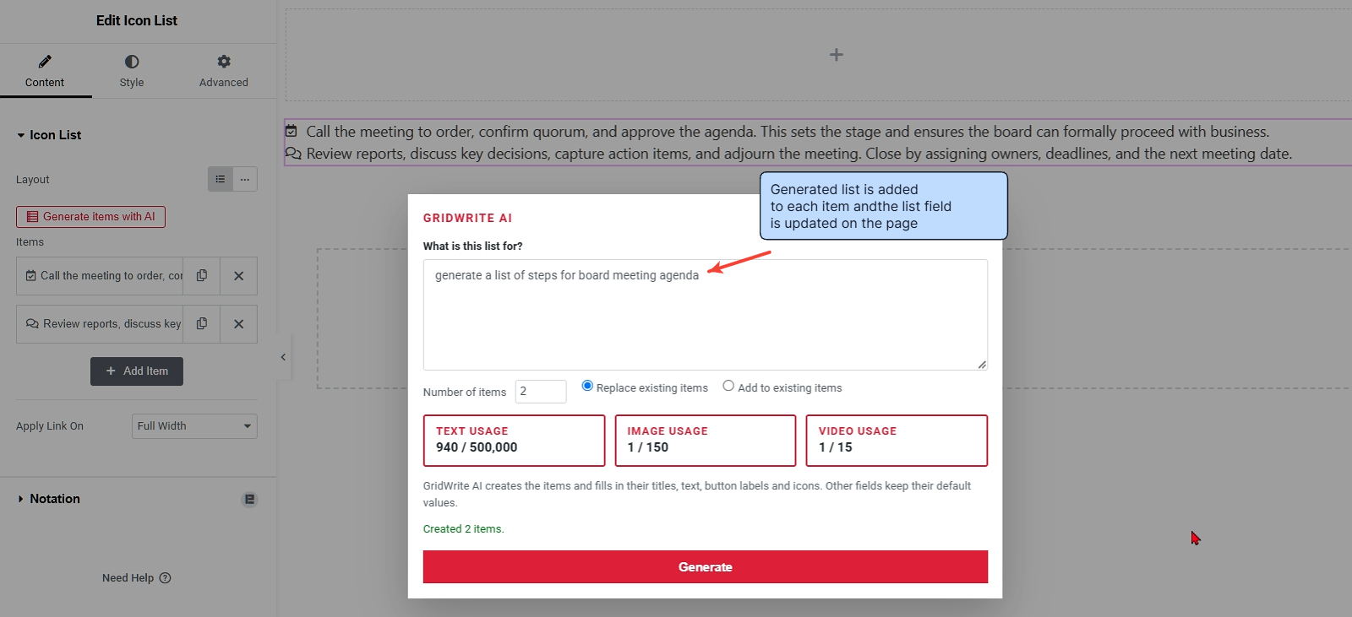Open the Apply Link On dropdown

point(194,426)
